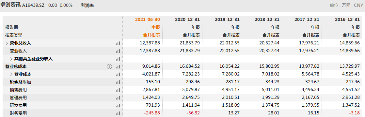Image resolution: width=365 pixels, height=117 pixels.
Task: Select the 2021-06-30 column header
Action: (x=148, y=19)
